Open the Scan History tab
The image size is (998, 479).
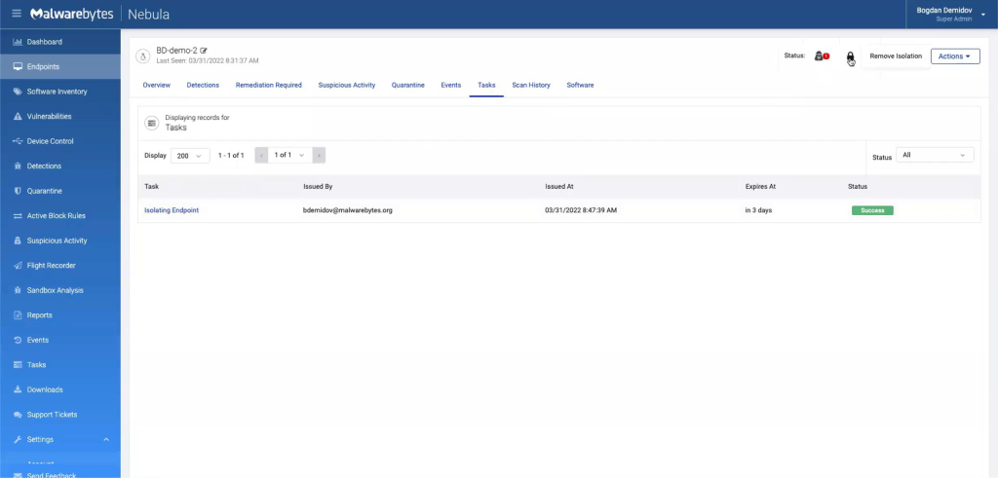coord(531,85)
